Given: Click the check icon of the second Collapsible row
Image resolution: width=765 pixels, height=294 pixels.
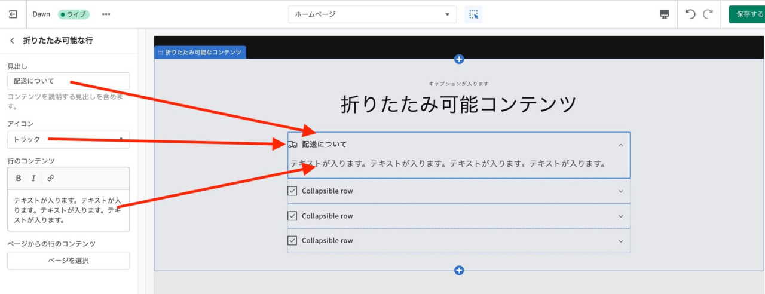Looking at the screenshot, I should click(292, 216).
